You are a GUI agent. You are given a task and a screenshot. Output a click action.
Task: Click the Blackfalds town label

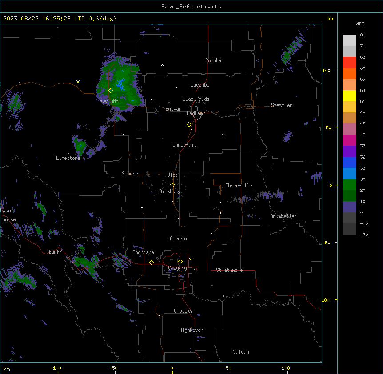pos(196,99)
